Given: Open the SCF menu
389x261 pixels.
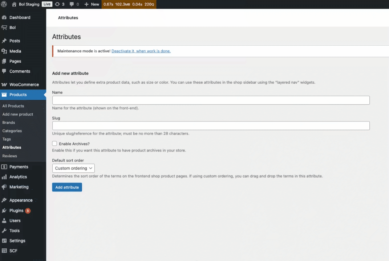Looking at the screenshot, I should click(x=13, y=250).
